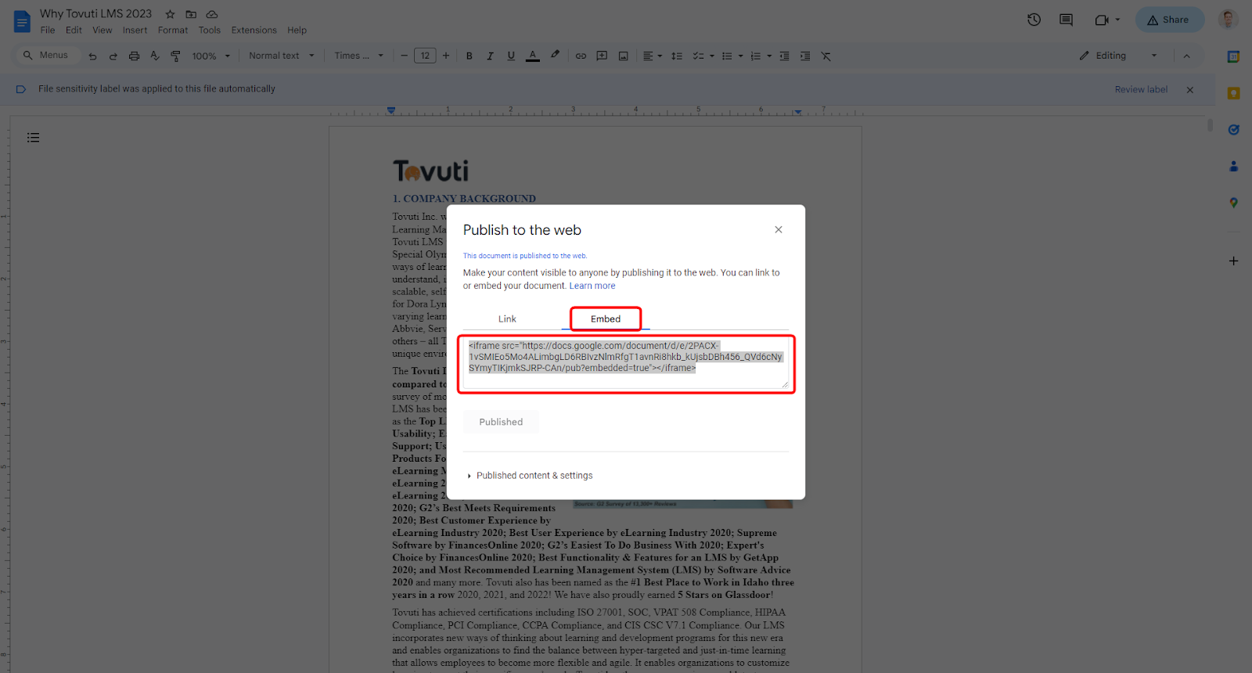Open the View menu
This screenshot has width=1252, height=673.
(102, 31)
